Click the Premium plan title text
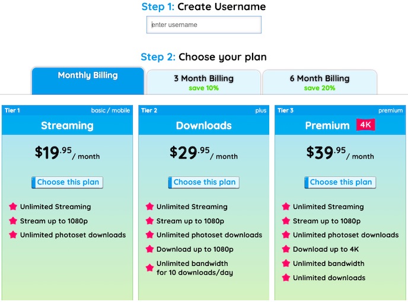408x302 pixels. tap(327, 126)
